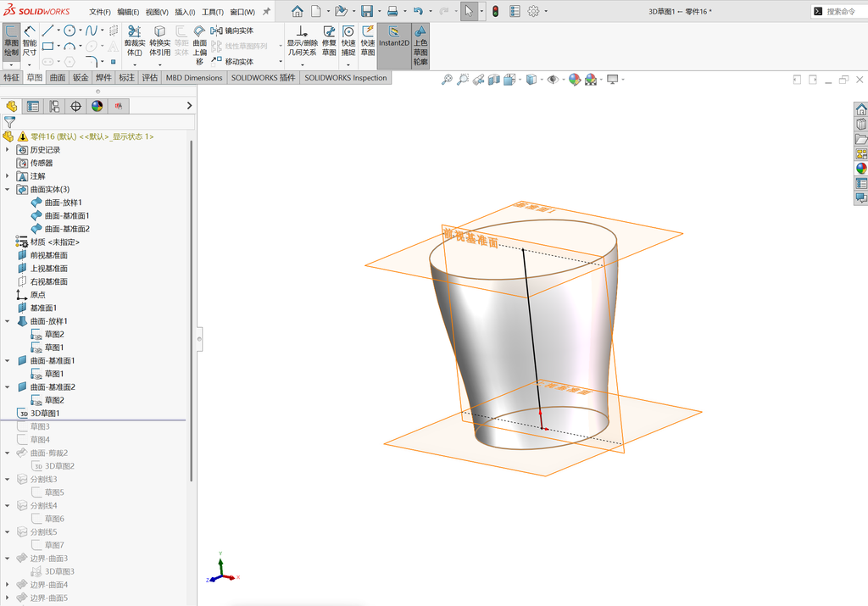The image size is (868, 606).
Task: Open the Options gear dropdown arrow
Action: click(546, 11)
